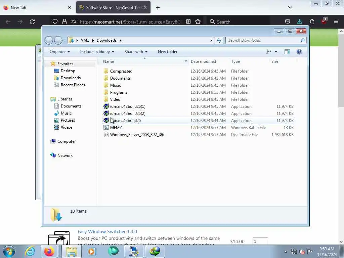This screenshot has width=344, height=258.
Task: Click the VM1 breadcrumb in address bar
Action: click(85, 40)
